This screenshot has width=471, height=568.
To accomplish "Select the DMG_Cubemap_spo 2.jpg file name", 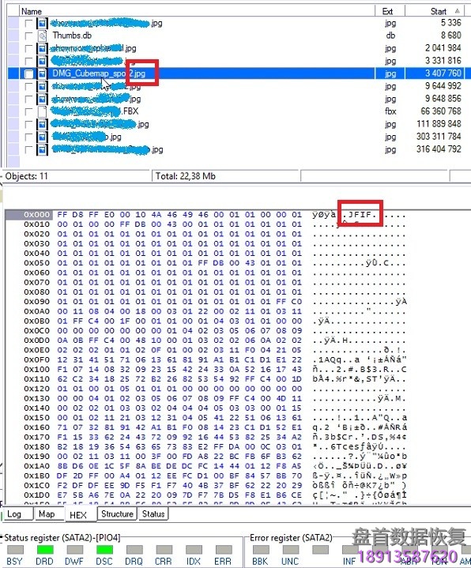I will pos(99,73).
